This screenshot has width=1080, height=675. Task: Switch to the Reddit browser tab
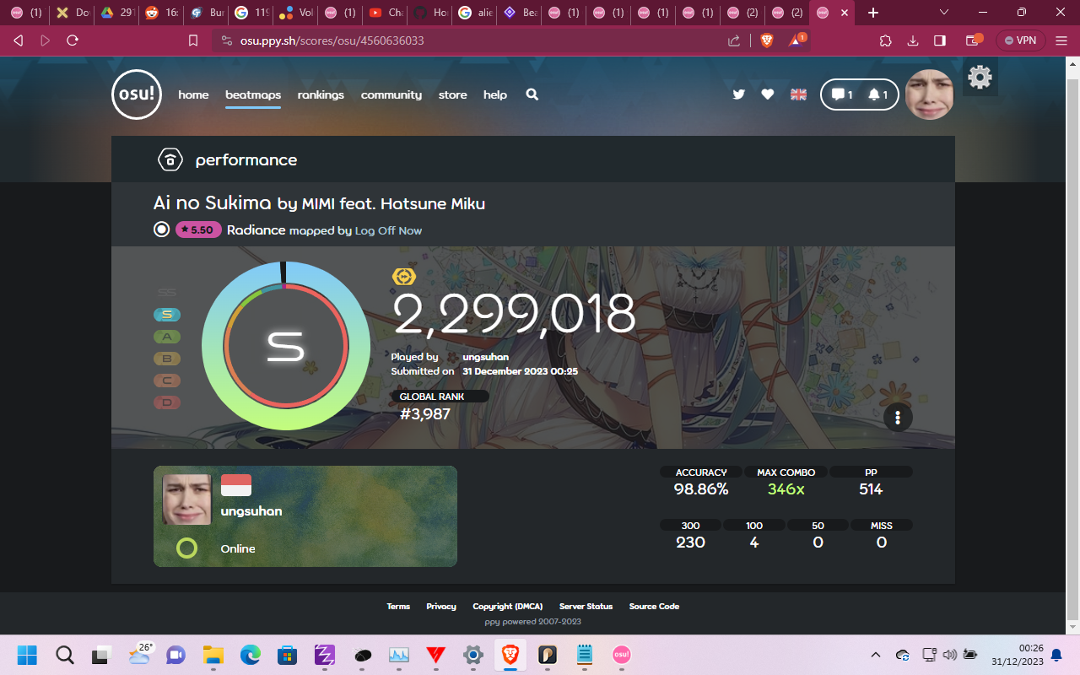coord(162,13)
